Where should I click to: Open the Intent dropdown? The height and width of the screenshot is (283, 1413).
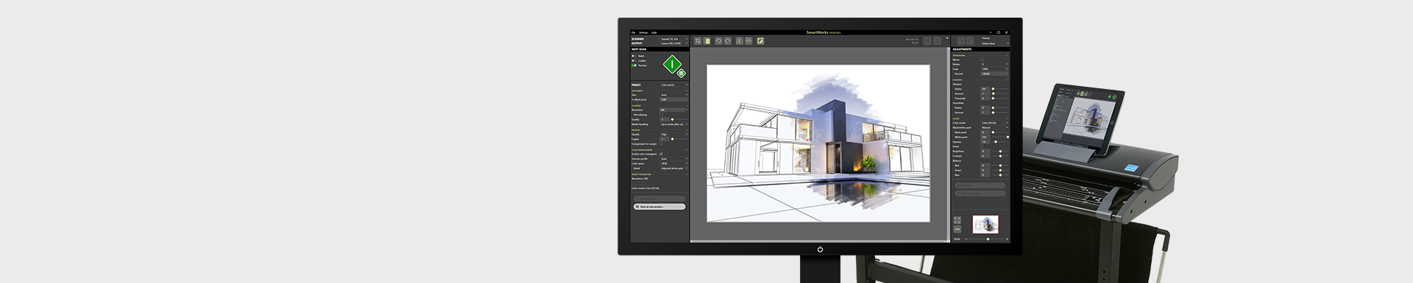tap(674, 168)
